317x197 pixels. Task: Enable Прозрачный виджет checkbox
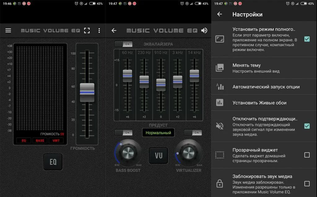(x=307, y=155)
